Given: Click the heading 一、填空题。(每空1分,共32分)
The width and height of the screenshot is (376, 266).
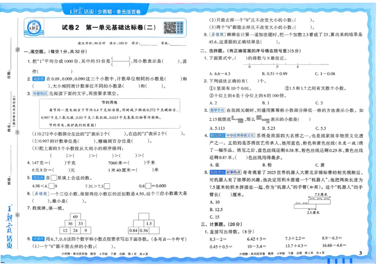Looking at the screenshot, I should point(55,51).
